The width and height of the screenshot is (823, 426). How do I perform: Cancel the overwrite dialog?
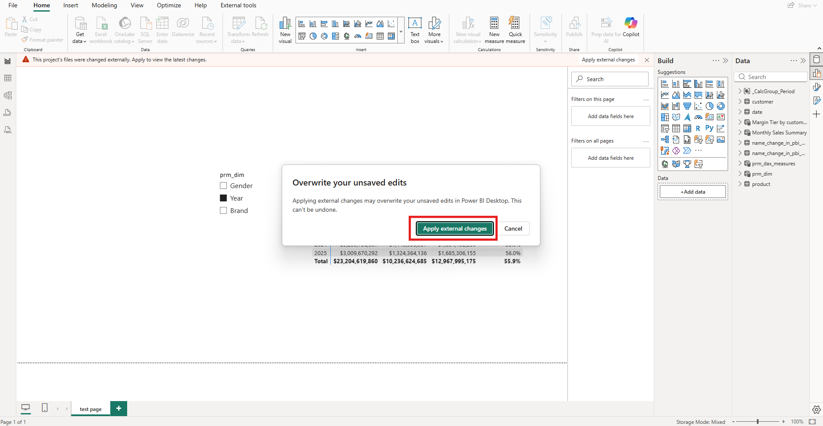coord(513,228)
